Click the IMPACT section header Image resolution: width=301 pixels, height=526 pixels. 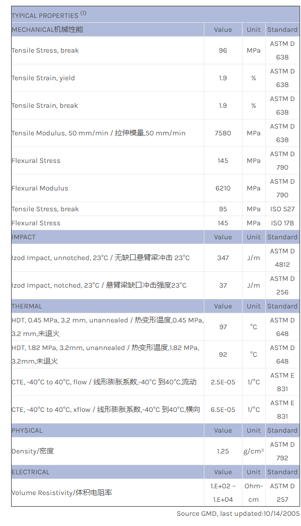tap(24, 237)
